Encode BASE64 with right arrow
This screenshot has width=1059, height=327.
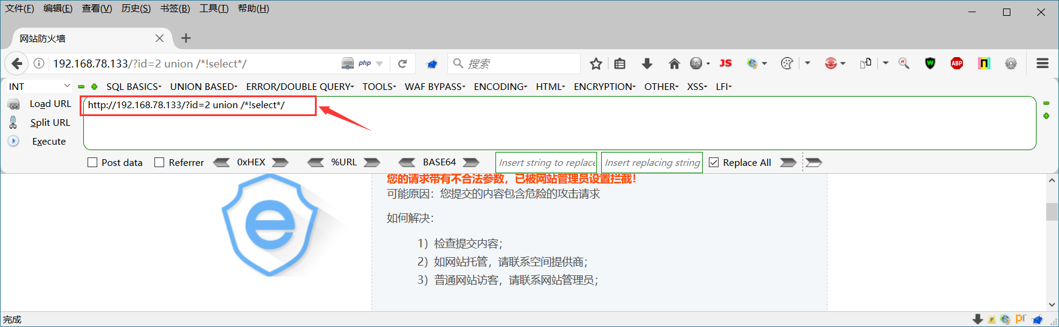tap(471, 162)
